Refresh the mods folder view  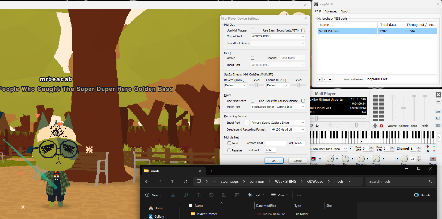185,181
